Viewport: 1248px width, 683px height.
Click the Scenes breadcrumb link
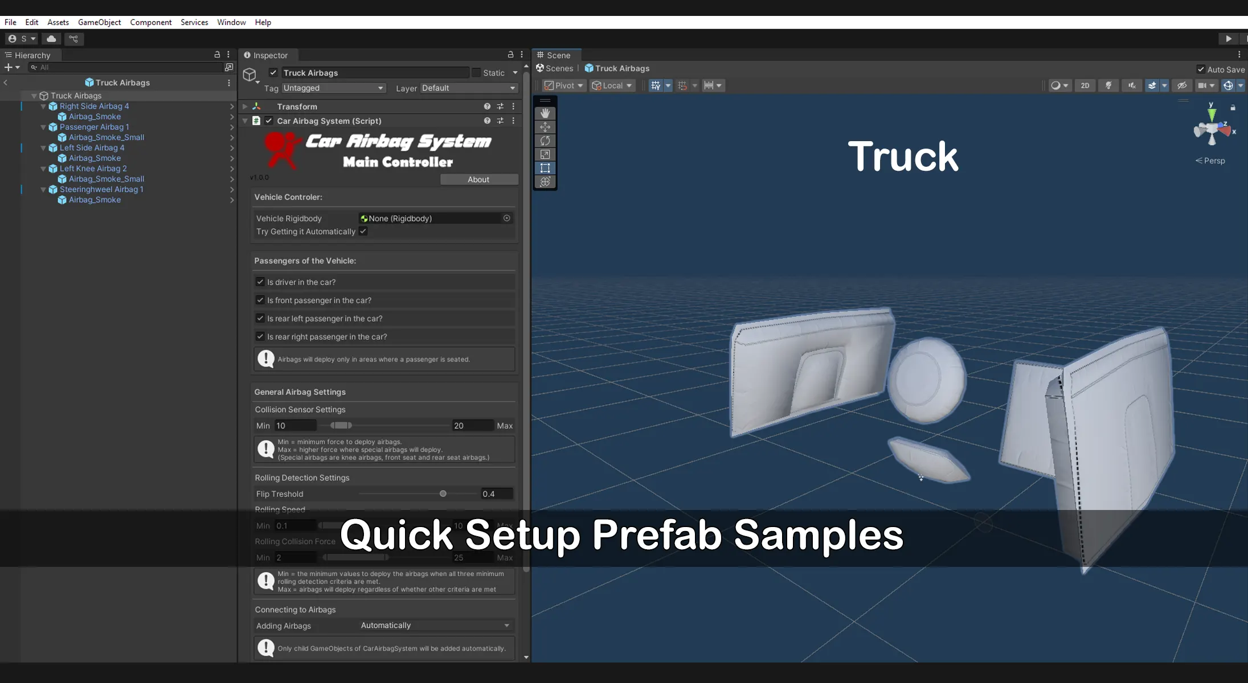559,68
